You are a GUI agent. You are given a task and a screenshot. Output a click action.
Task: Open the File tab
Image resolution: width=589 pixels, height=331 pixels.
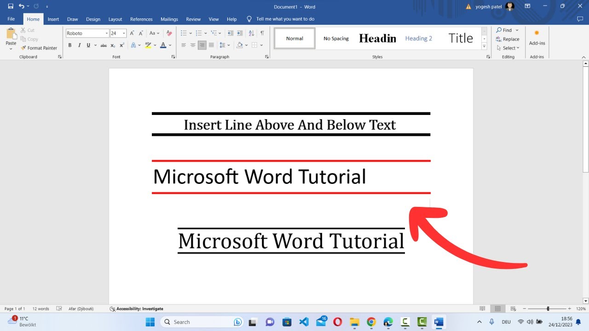(x=11, y=19)
